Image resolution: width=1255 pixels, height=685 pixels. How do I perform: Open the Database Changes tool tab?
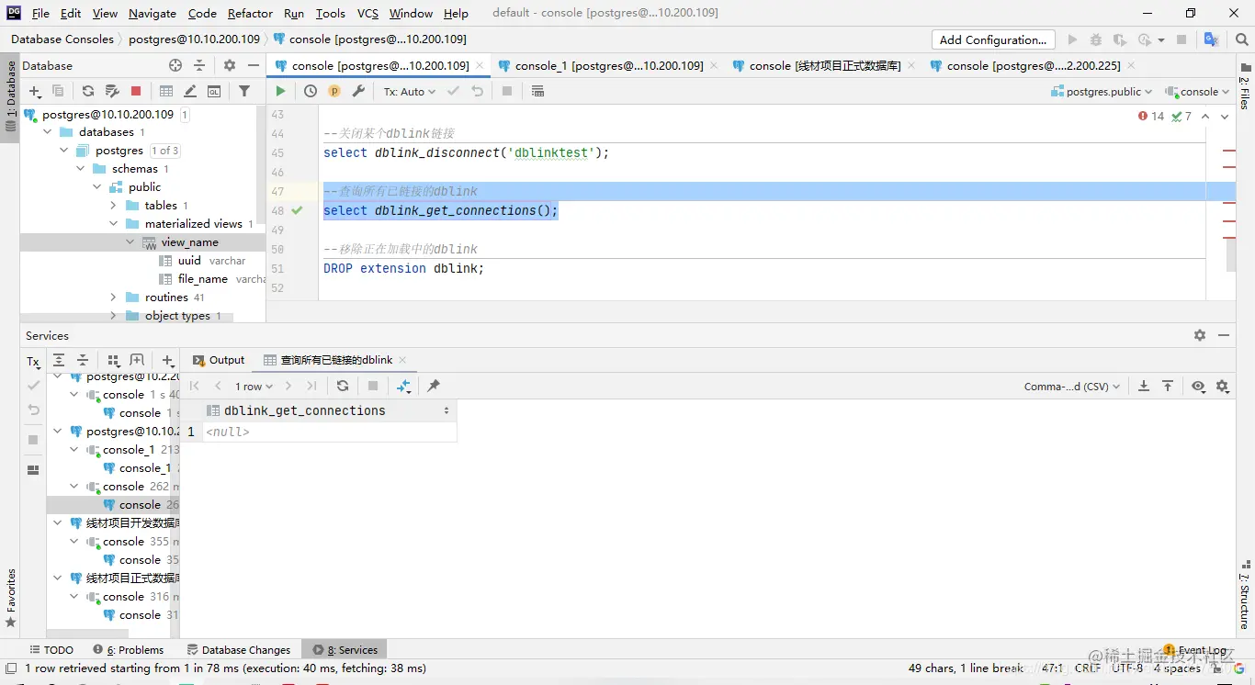click(239, 649)
